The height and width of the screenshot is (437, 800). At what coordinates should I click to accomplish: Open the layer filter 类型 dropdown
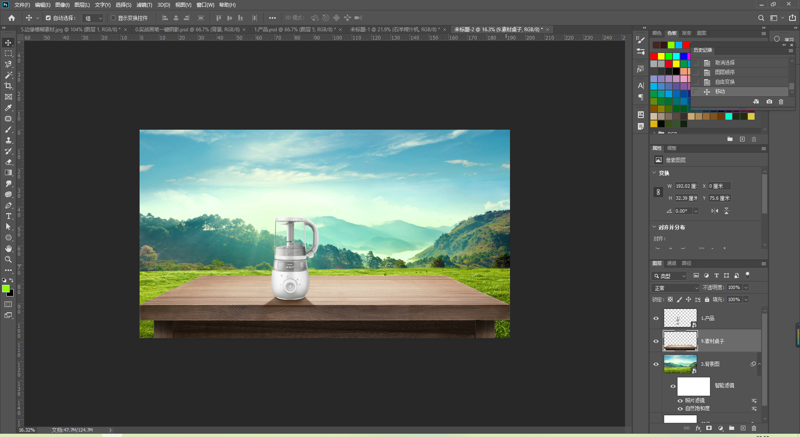point(669,276)
